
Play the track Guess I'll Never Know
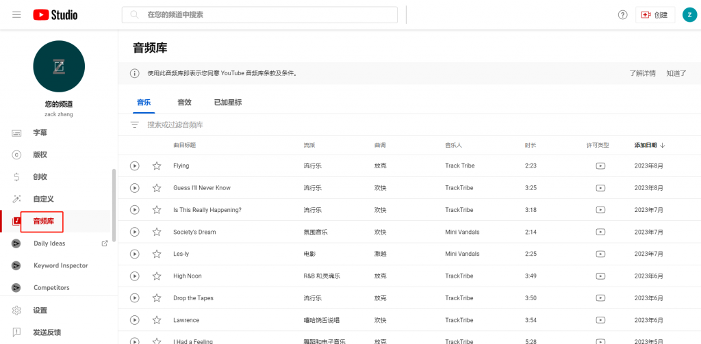point(135,187)
